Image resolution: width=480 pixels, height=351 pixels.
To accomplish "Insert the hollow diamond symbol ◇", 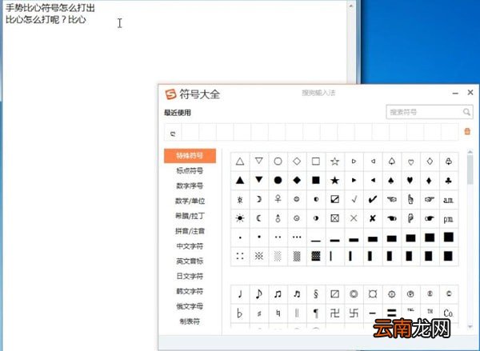I will [297, 162].
